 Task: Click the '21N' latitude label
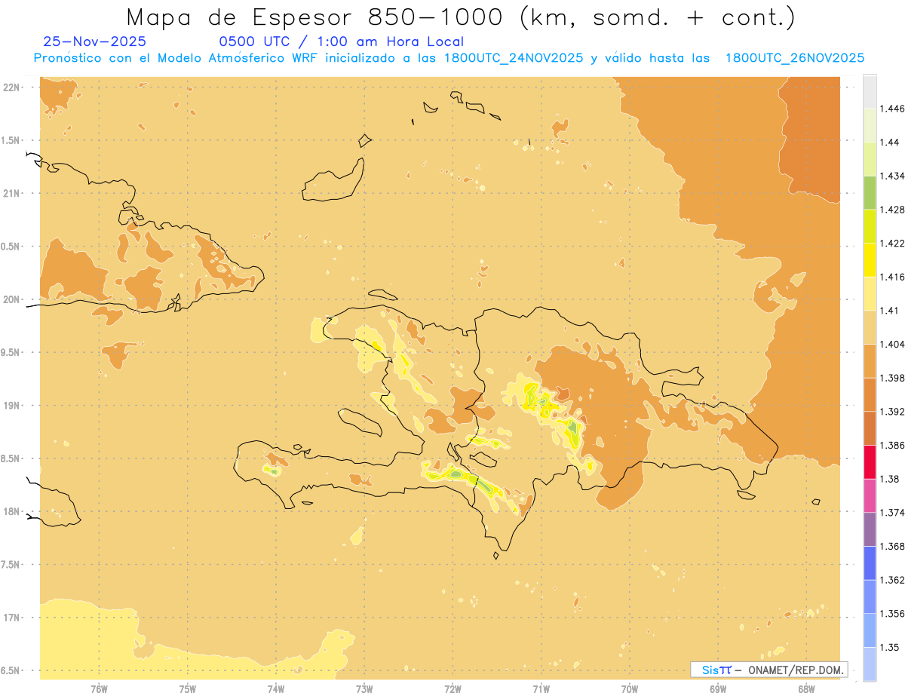(x=11, y=193)
